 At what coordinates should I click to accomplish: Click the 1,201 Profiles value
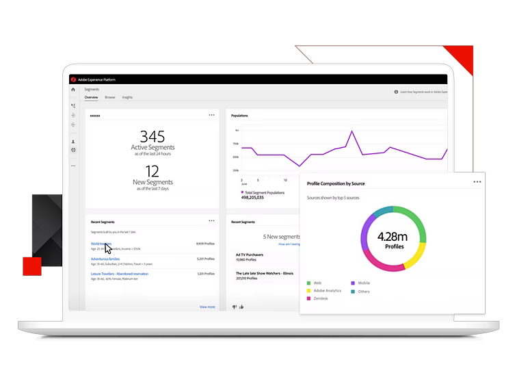(206, 274)
